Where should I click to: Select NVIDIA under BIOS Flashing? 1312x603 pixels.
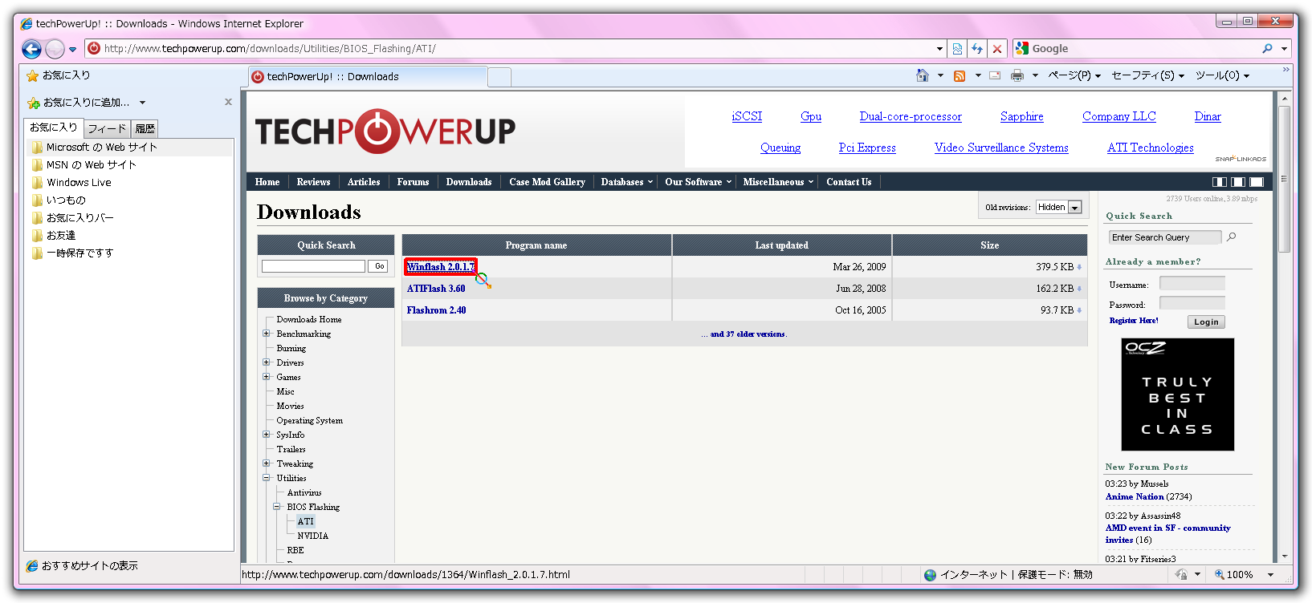tap(312, 536)
